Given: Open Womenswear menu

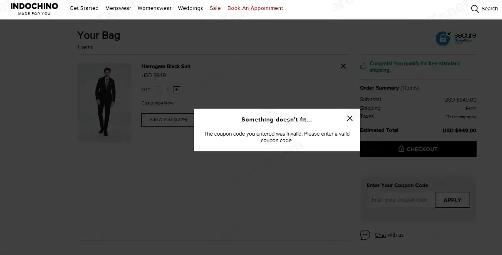Looking at the screenshot, I should point(154,8).
